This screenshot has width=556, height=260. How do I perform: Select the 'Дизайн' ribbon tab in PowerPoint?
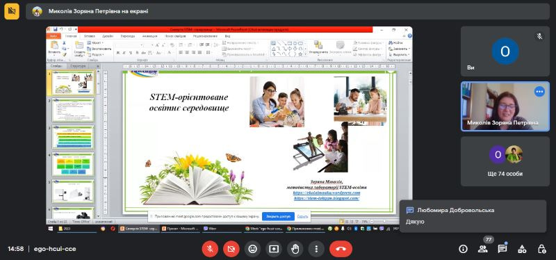click(x=108, y=36)
